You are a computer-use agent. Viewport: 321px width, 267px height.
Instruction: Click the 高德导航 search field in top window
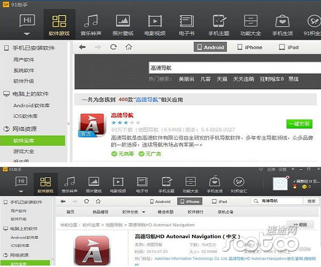(235, 68)
